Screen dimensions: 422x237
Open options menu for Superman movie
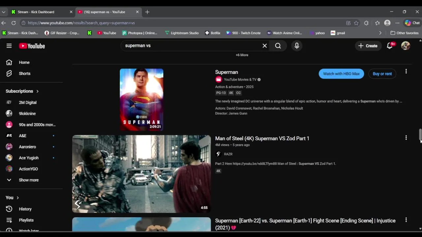coord(406,71)
